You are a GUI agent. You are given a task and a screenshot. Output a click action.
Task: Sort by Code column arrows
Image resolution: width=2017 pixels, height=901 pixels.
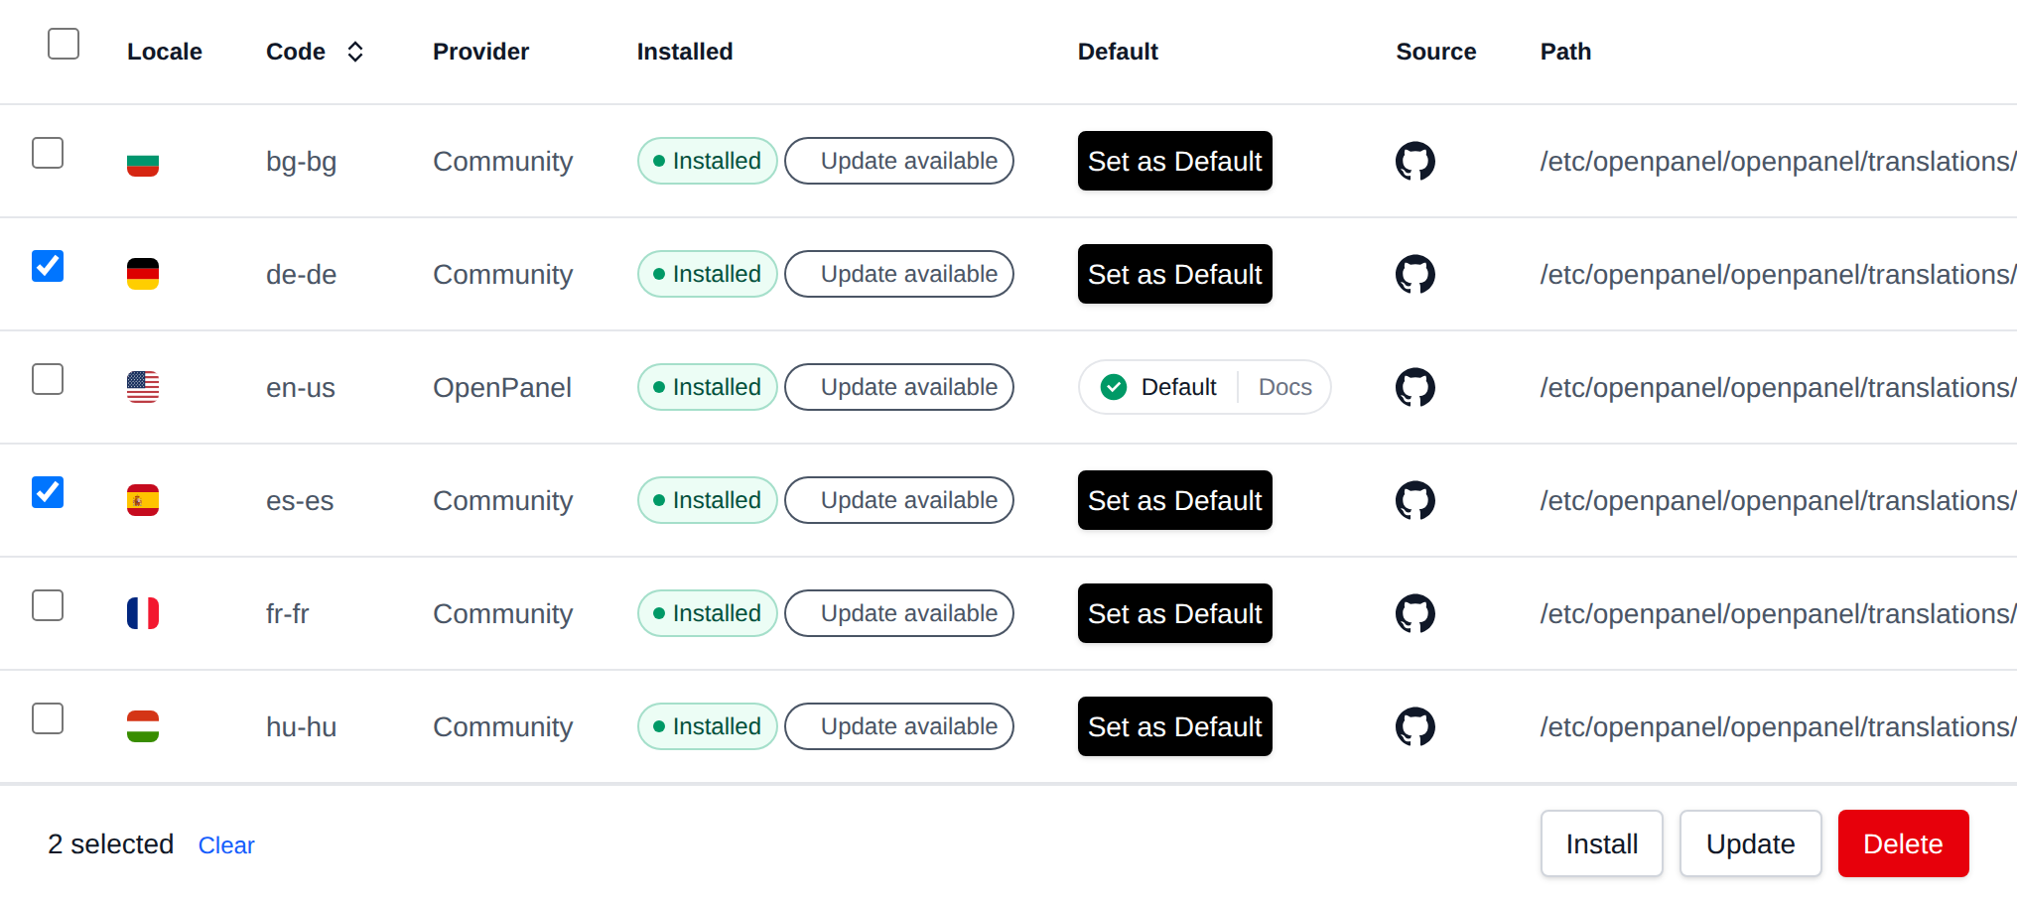point(355,52)
